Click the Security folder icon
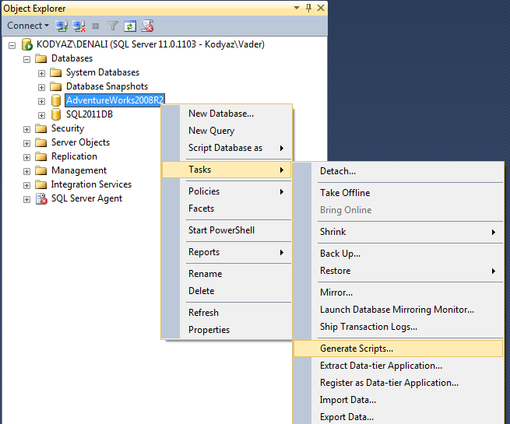The image size is (510, 424). 41,128
